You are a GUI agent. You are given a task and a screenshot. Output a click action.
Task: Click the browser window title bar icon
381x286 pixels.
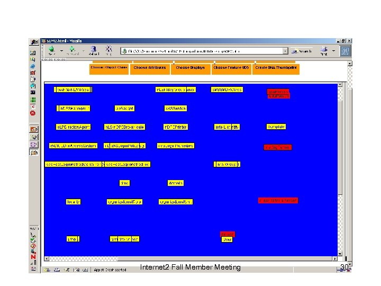[x=44, y=41]
